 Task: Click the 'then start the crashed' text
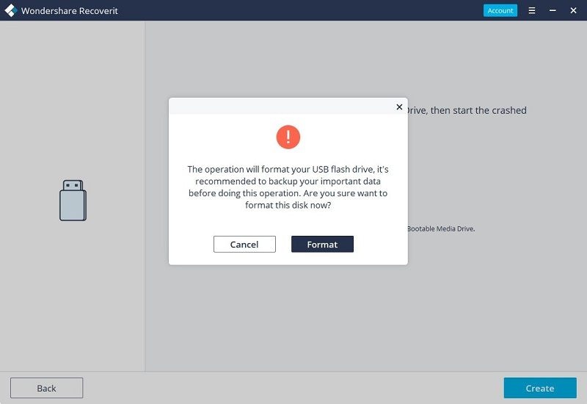point(478,110)
